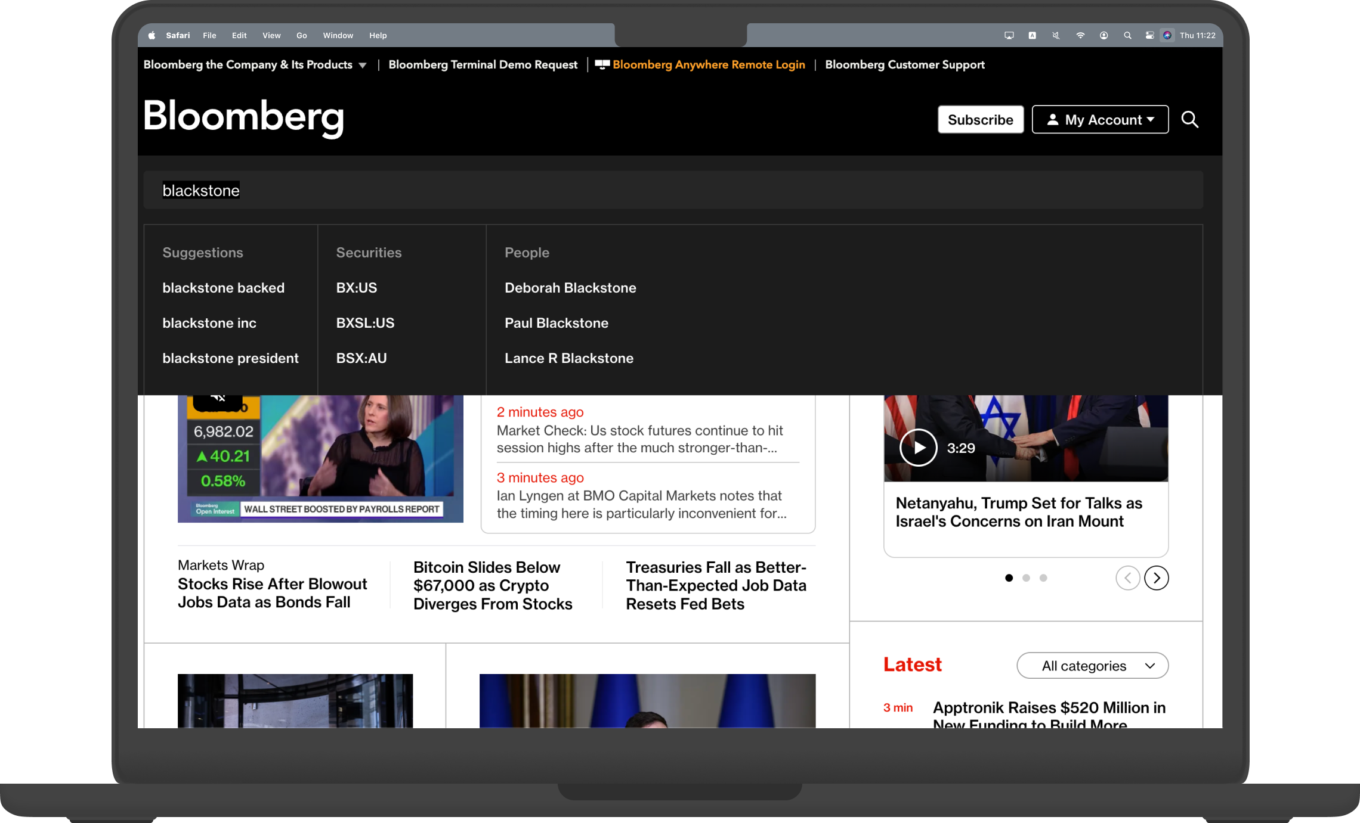Go to previous carousel slide arrow
This screenshot has width=1360, height=823.
point(1127,577)
